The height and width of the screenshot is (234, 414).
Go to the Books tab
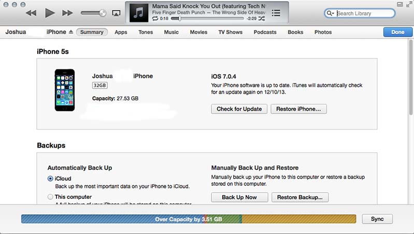(x=295, y=32)
